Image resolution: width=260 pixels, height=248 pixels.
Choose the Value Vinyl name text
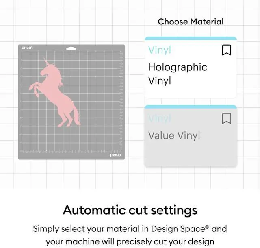point(174,135)
